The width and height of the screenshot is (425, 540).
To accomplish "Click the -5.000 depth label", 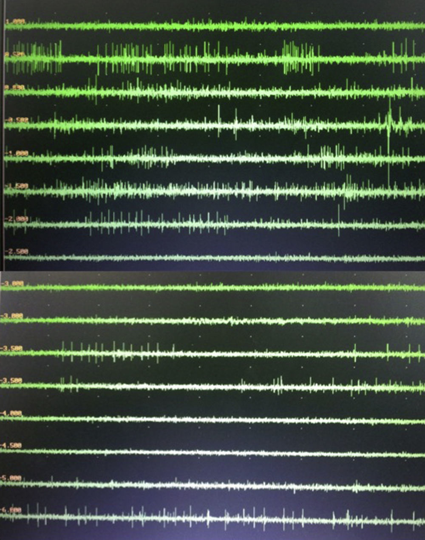I will coord(13,478).
